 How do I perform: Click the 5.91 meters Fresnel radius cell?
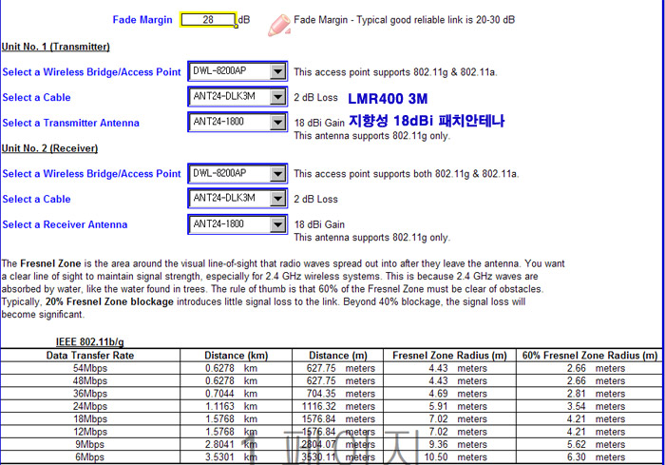pos(449,406)
